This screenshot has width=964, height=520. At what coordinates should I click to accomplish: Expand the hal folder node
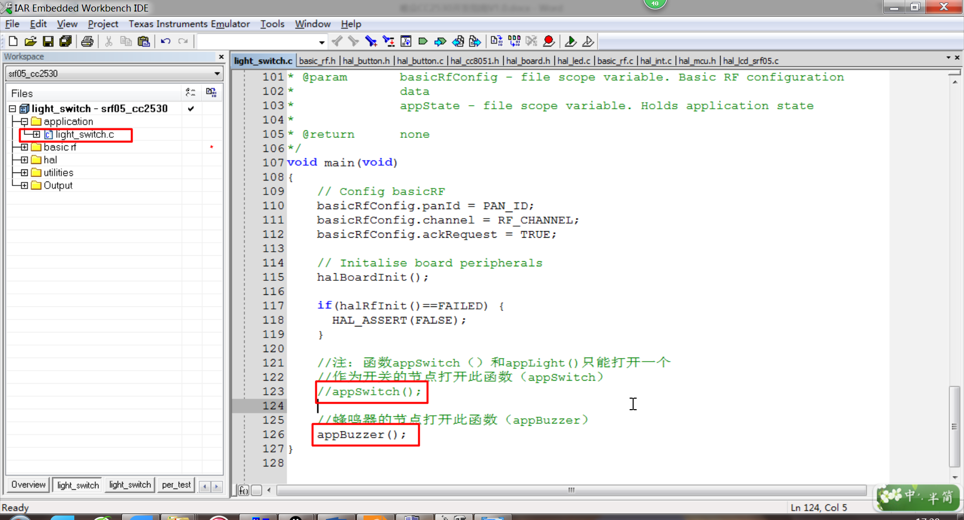point(24,160)
